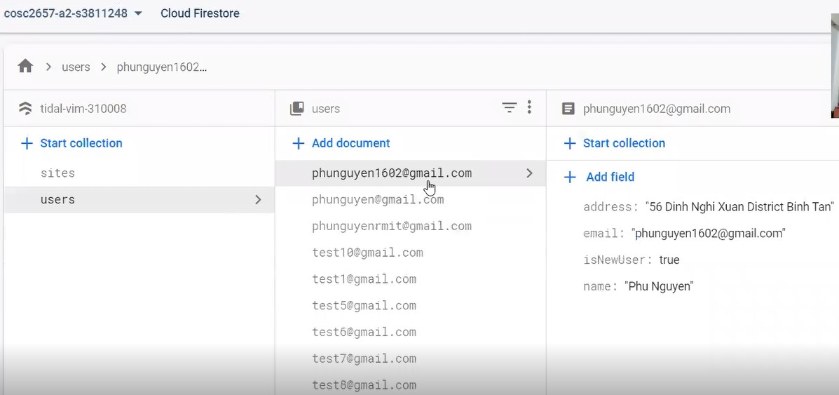Click the plus icon beside Add field

570,177
